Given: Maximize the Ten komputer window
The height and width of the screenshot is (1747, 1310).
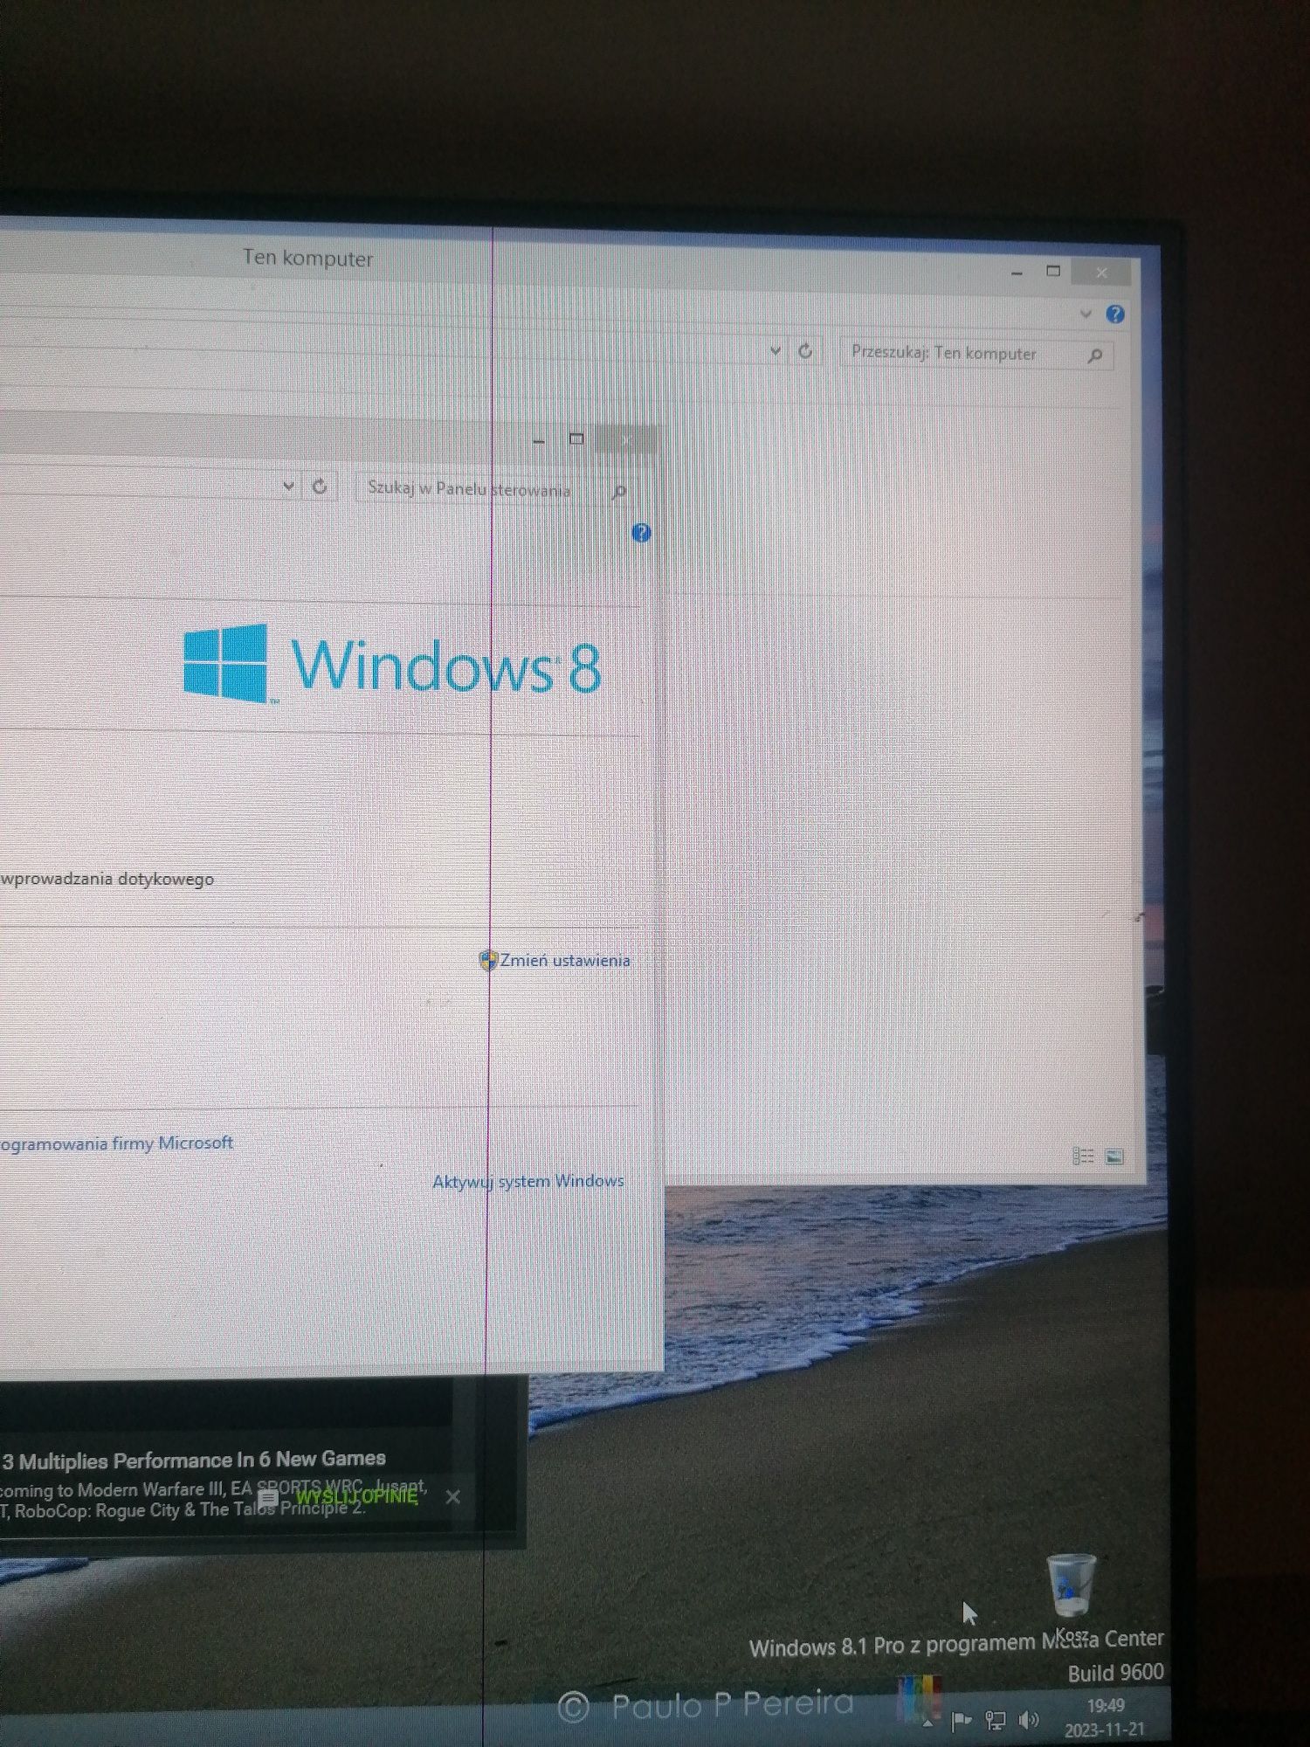Looking at the screenshot, I should coord(1053,272).
